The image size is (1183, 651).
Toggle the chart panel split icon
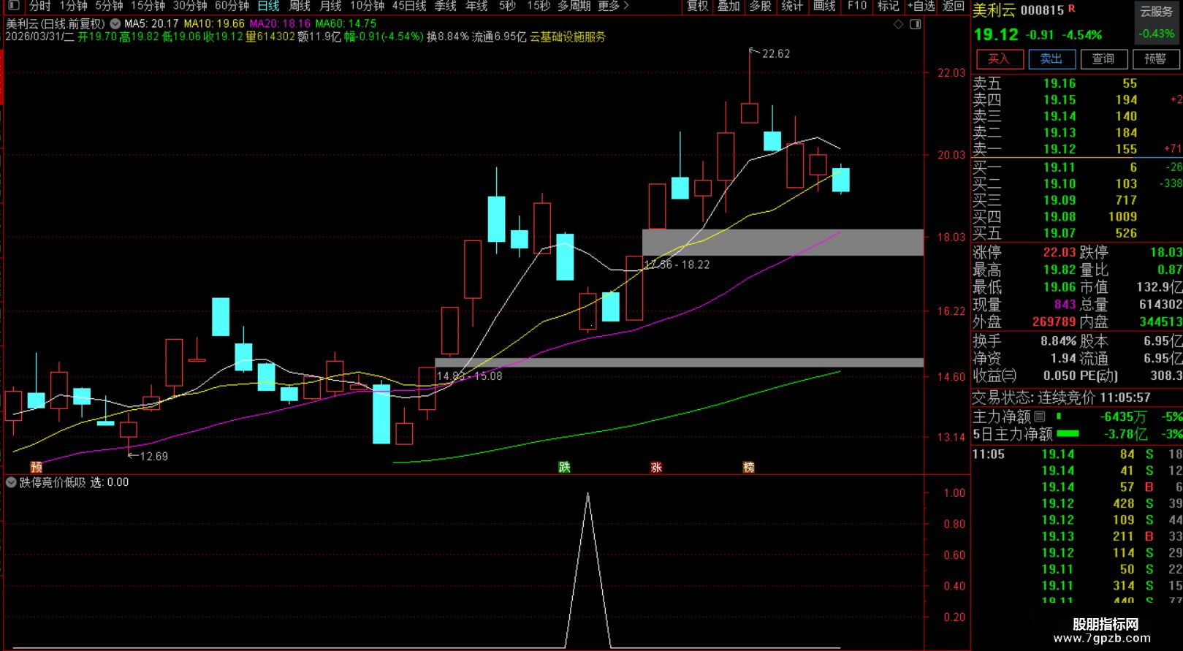pyautogui.click(x=916, y=24)
